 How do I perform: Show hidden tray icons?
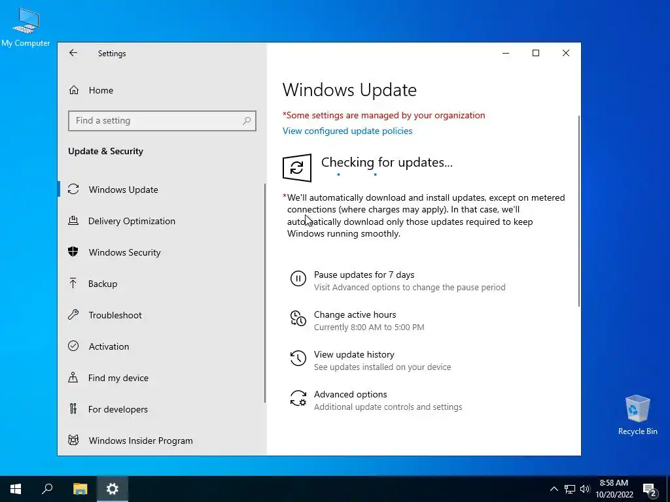(554, 489)
